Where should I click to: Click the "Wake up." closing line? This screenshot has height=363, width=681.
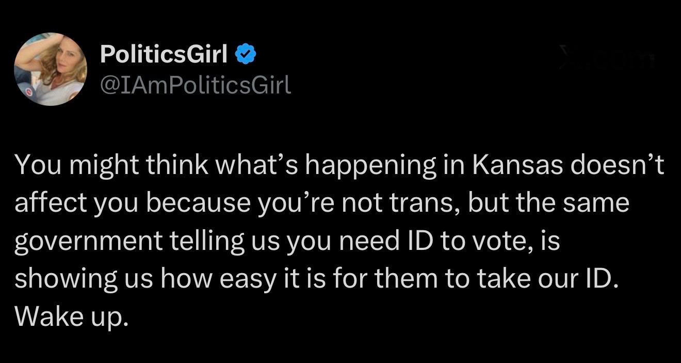[x=70, y=317]
